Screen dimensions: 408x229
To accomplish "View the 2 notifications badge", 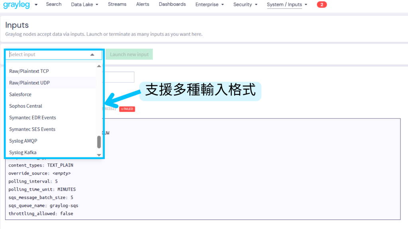I will point(322,4).
